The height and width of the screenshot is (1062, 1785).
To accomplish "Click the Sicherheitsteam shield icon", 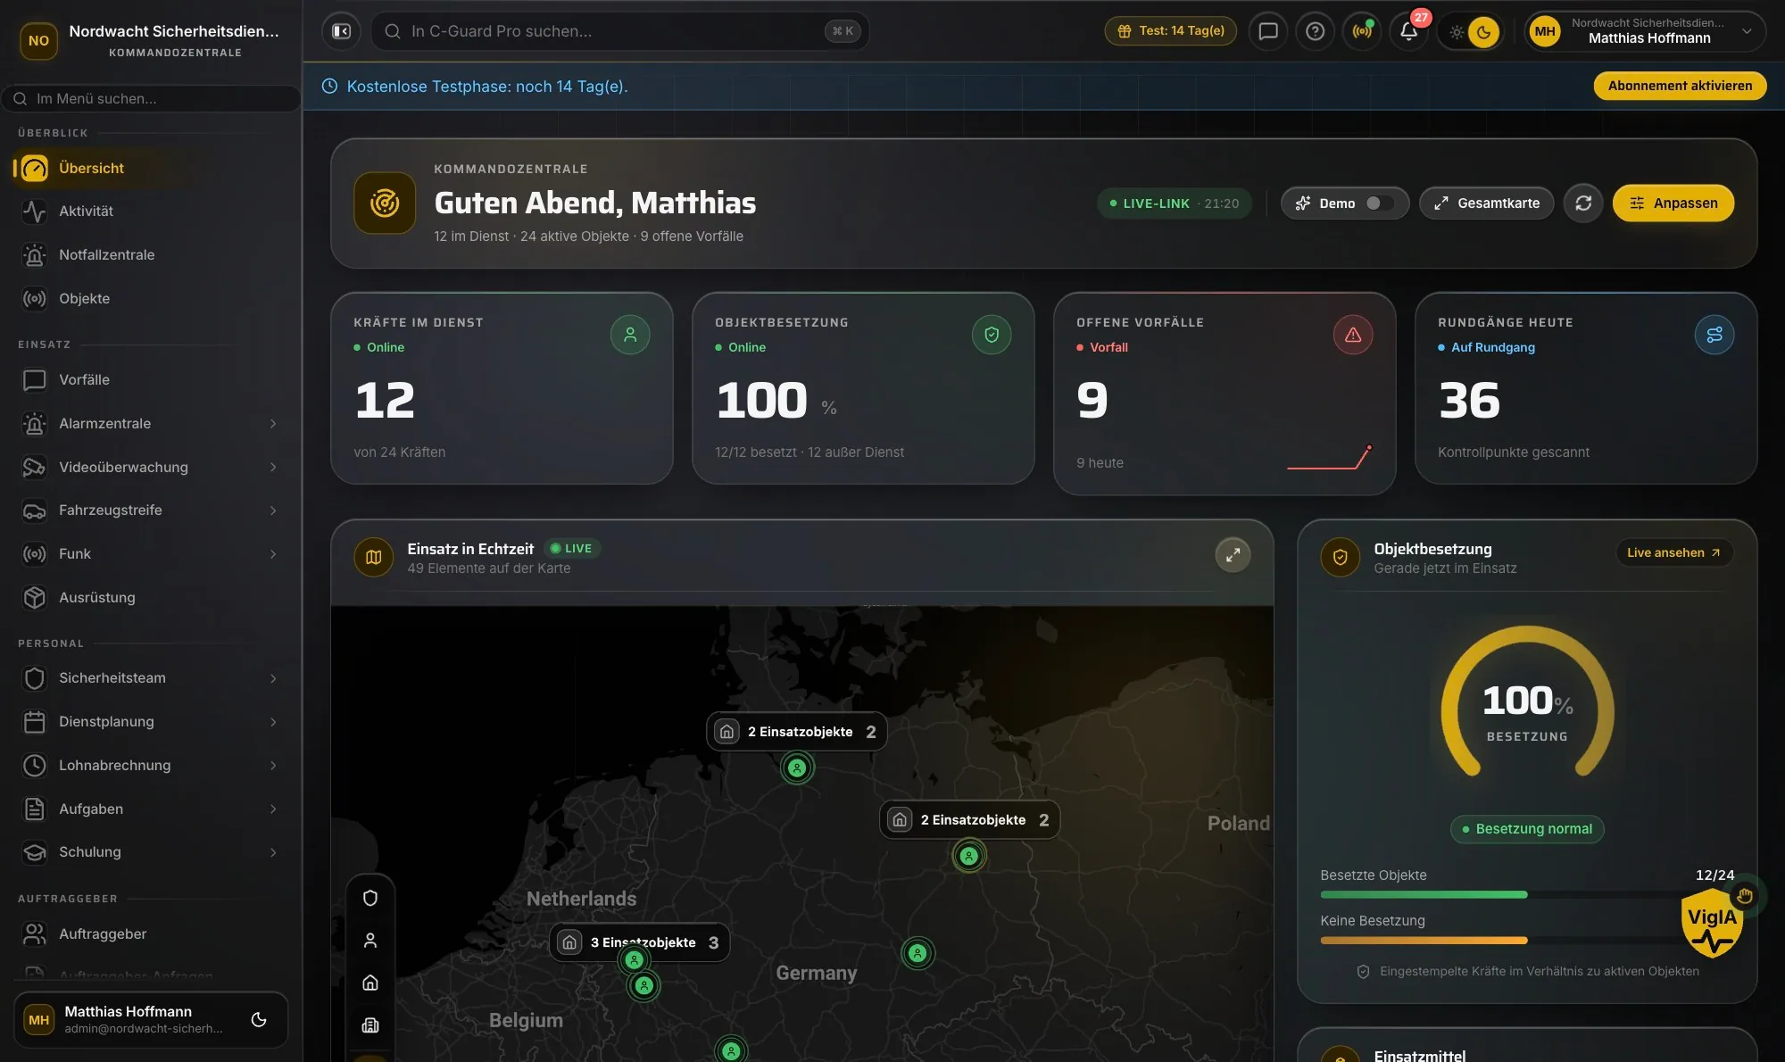I will 34,678.
